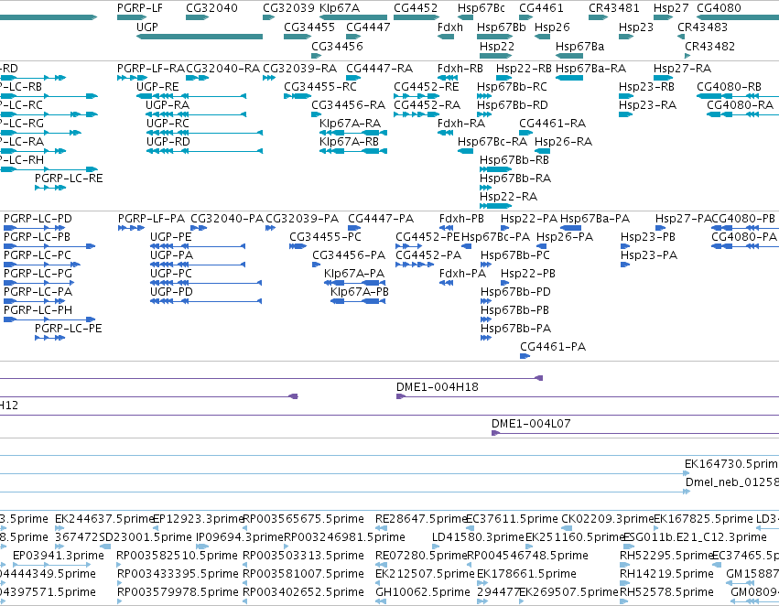Click the Hsp67Bb-RC transcript label
The width and height of the screenshot is (779, 606).
[512, 86]
